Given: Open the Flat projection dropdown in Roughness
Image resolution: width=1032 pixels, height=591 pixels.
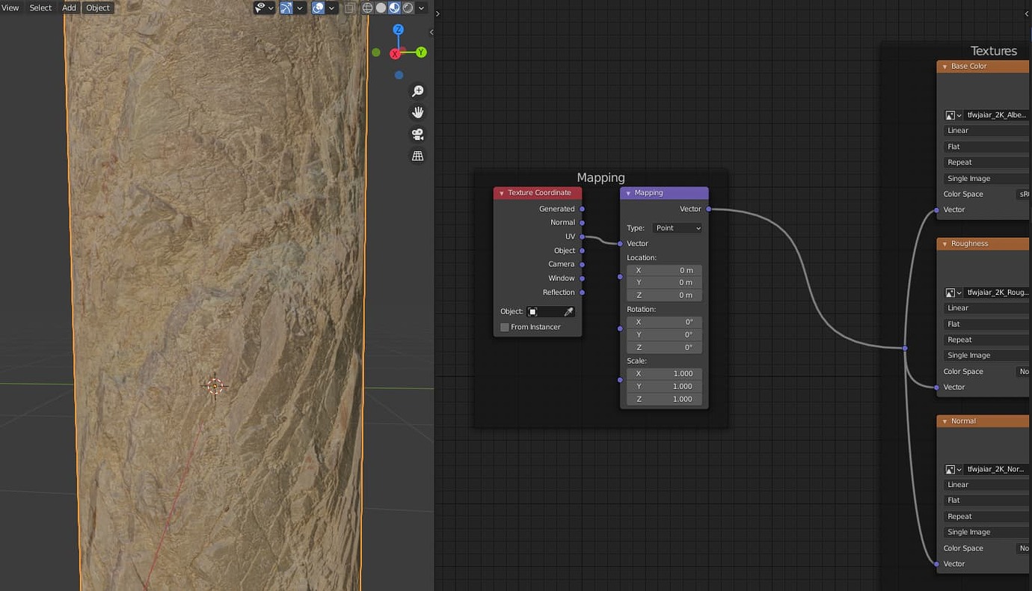Looking at the screenshot, I should click(x=987, y=324).
